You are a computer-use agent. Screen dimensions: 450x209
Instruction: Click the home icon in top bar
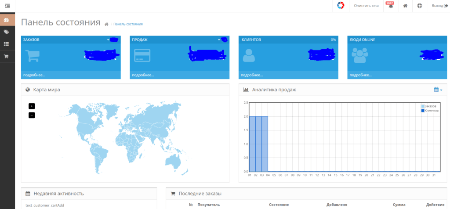tap(405, 6)
